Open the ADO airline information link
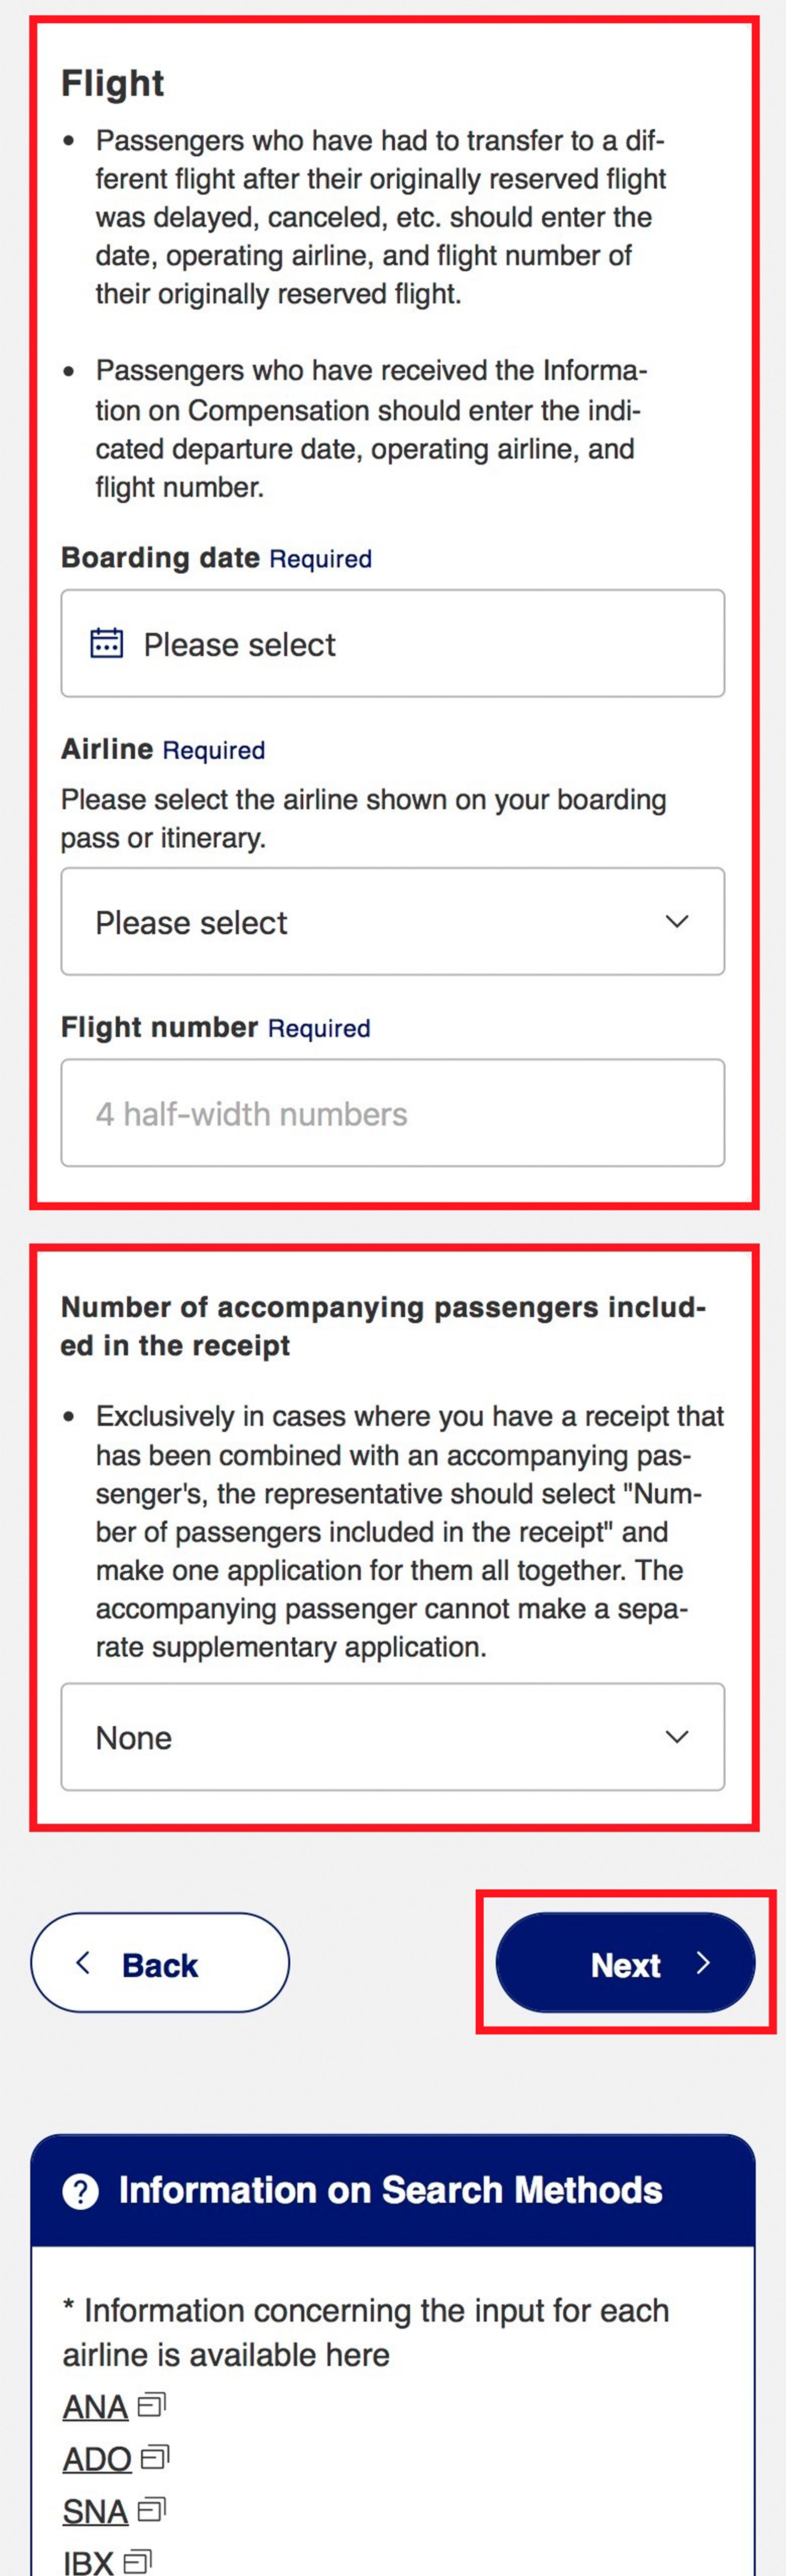Screen dimensions: 786x2576 97,2458
